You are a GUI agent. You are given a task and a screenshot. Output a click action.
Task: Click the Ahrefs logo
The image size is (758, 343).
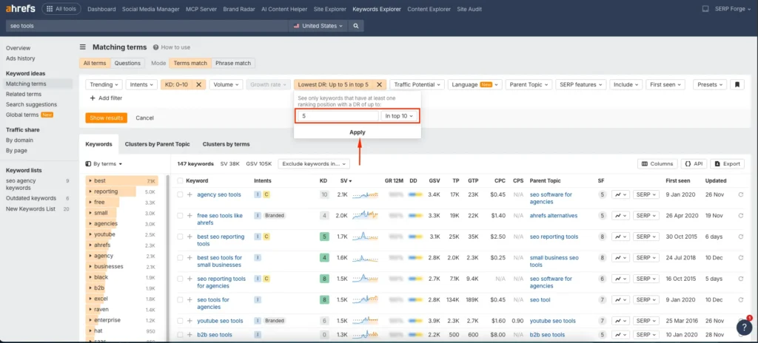19,10
